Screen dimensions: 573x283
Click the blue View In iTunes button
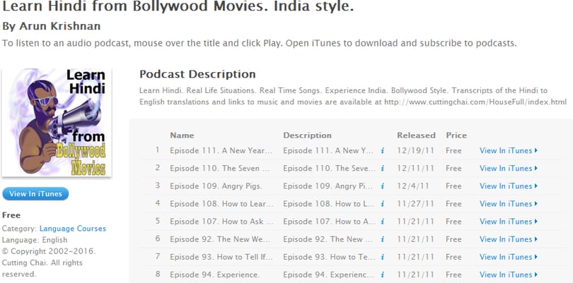[x=35, y=193]
